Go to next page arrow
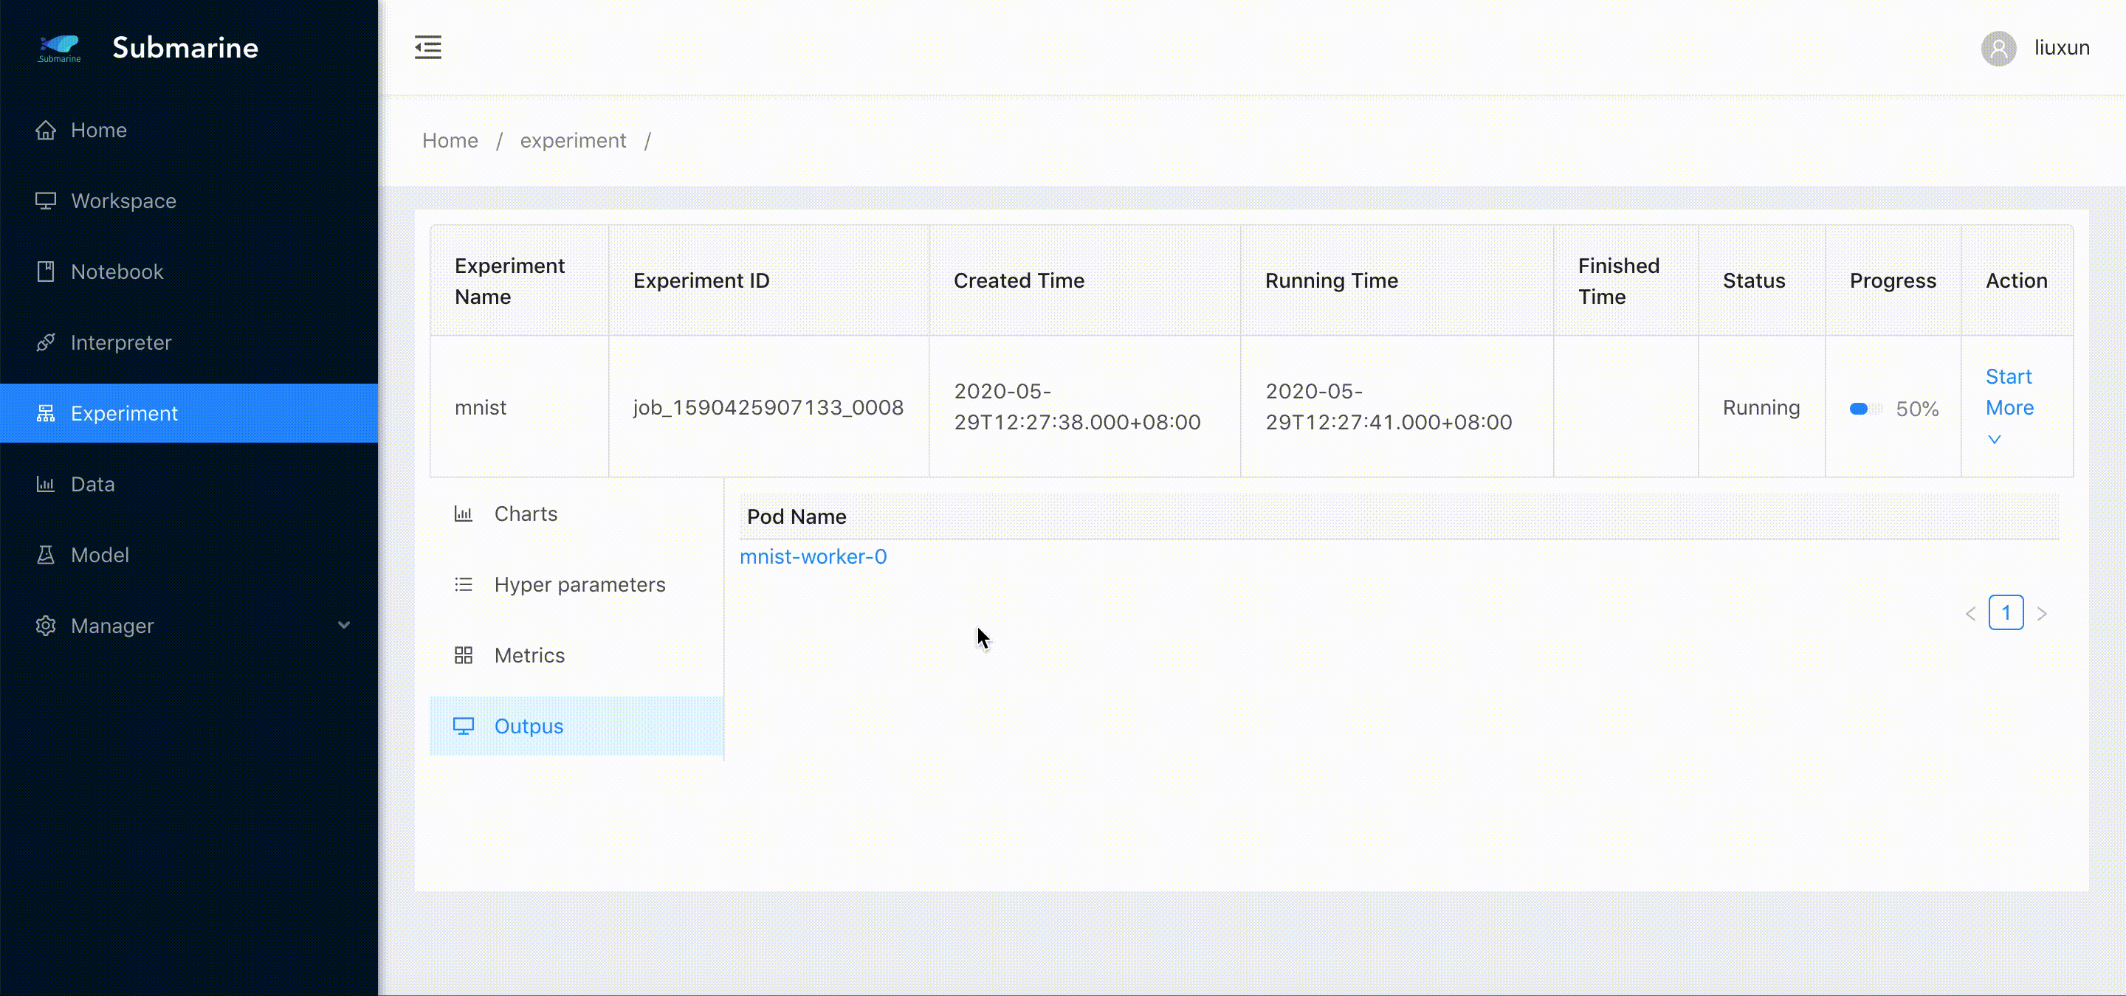2126x996 pixels. click(2041, 613)
